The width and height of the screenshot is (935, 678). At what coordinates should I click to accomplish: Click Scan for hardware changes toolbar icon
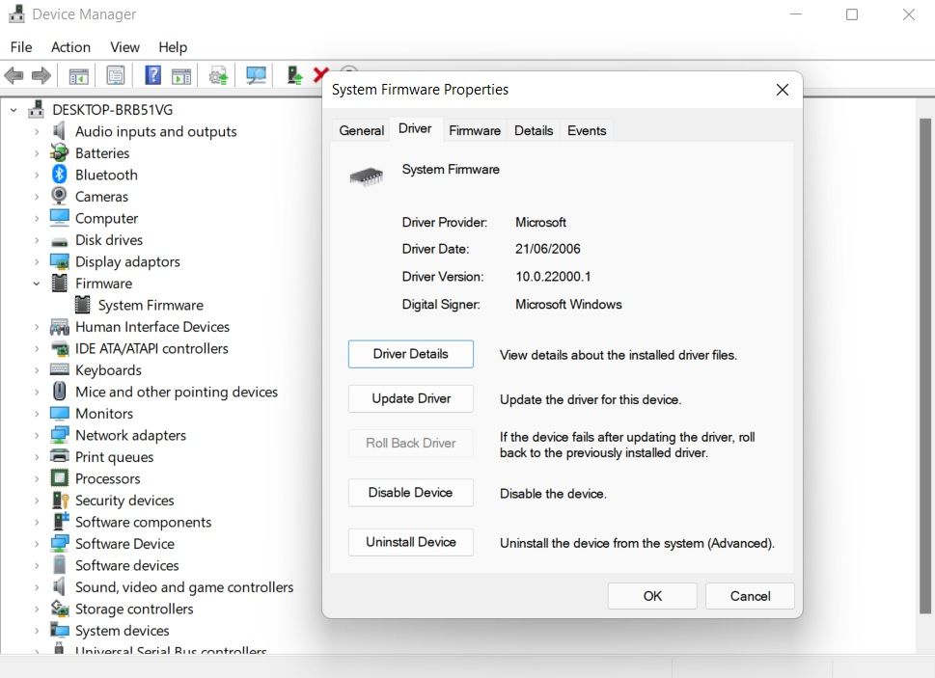point(256,75)
